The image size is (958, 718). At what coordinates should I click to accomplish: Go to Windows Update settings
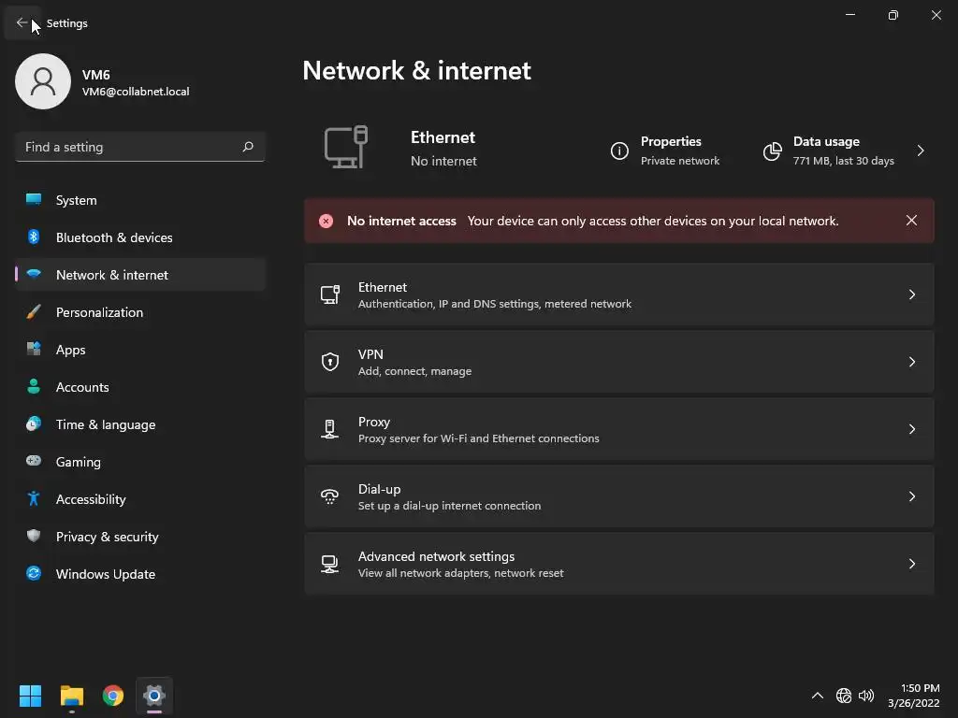click(105, 574)
